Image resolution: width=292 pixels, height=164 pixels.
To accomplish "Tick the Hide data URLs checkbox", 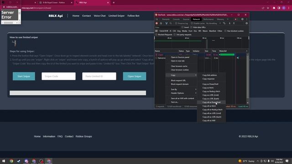I will [191, 27].
